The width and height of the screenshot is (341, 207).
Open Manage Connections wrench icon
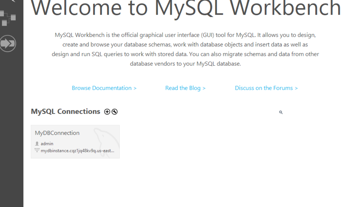pos(115,112)
